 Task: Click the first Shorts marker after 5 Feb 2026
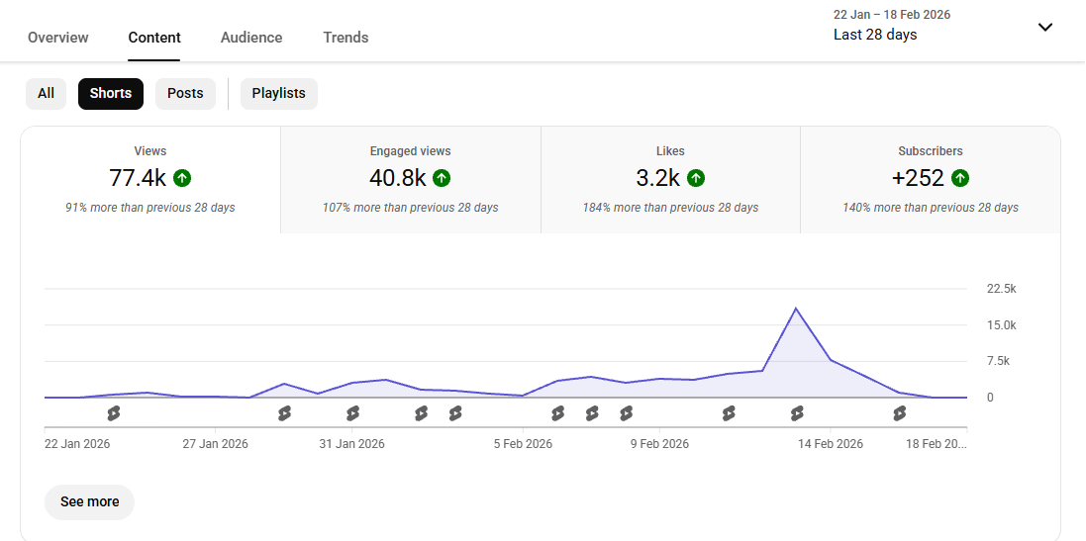[x=558, y=413]
